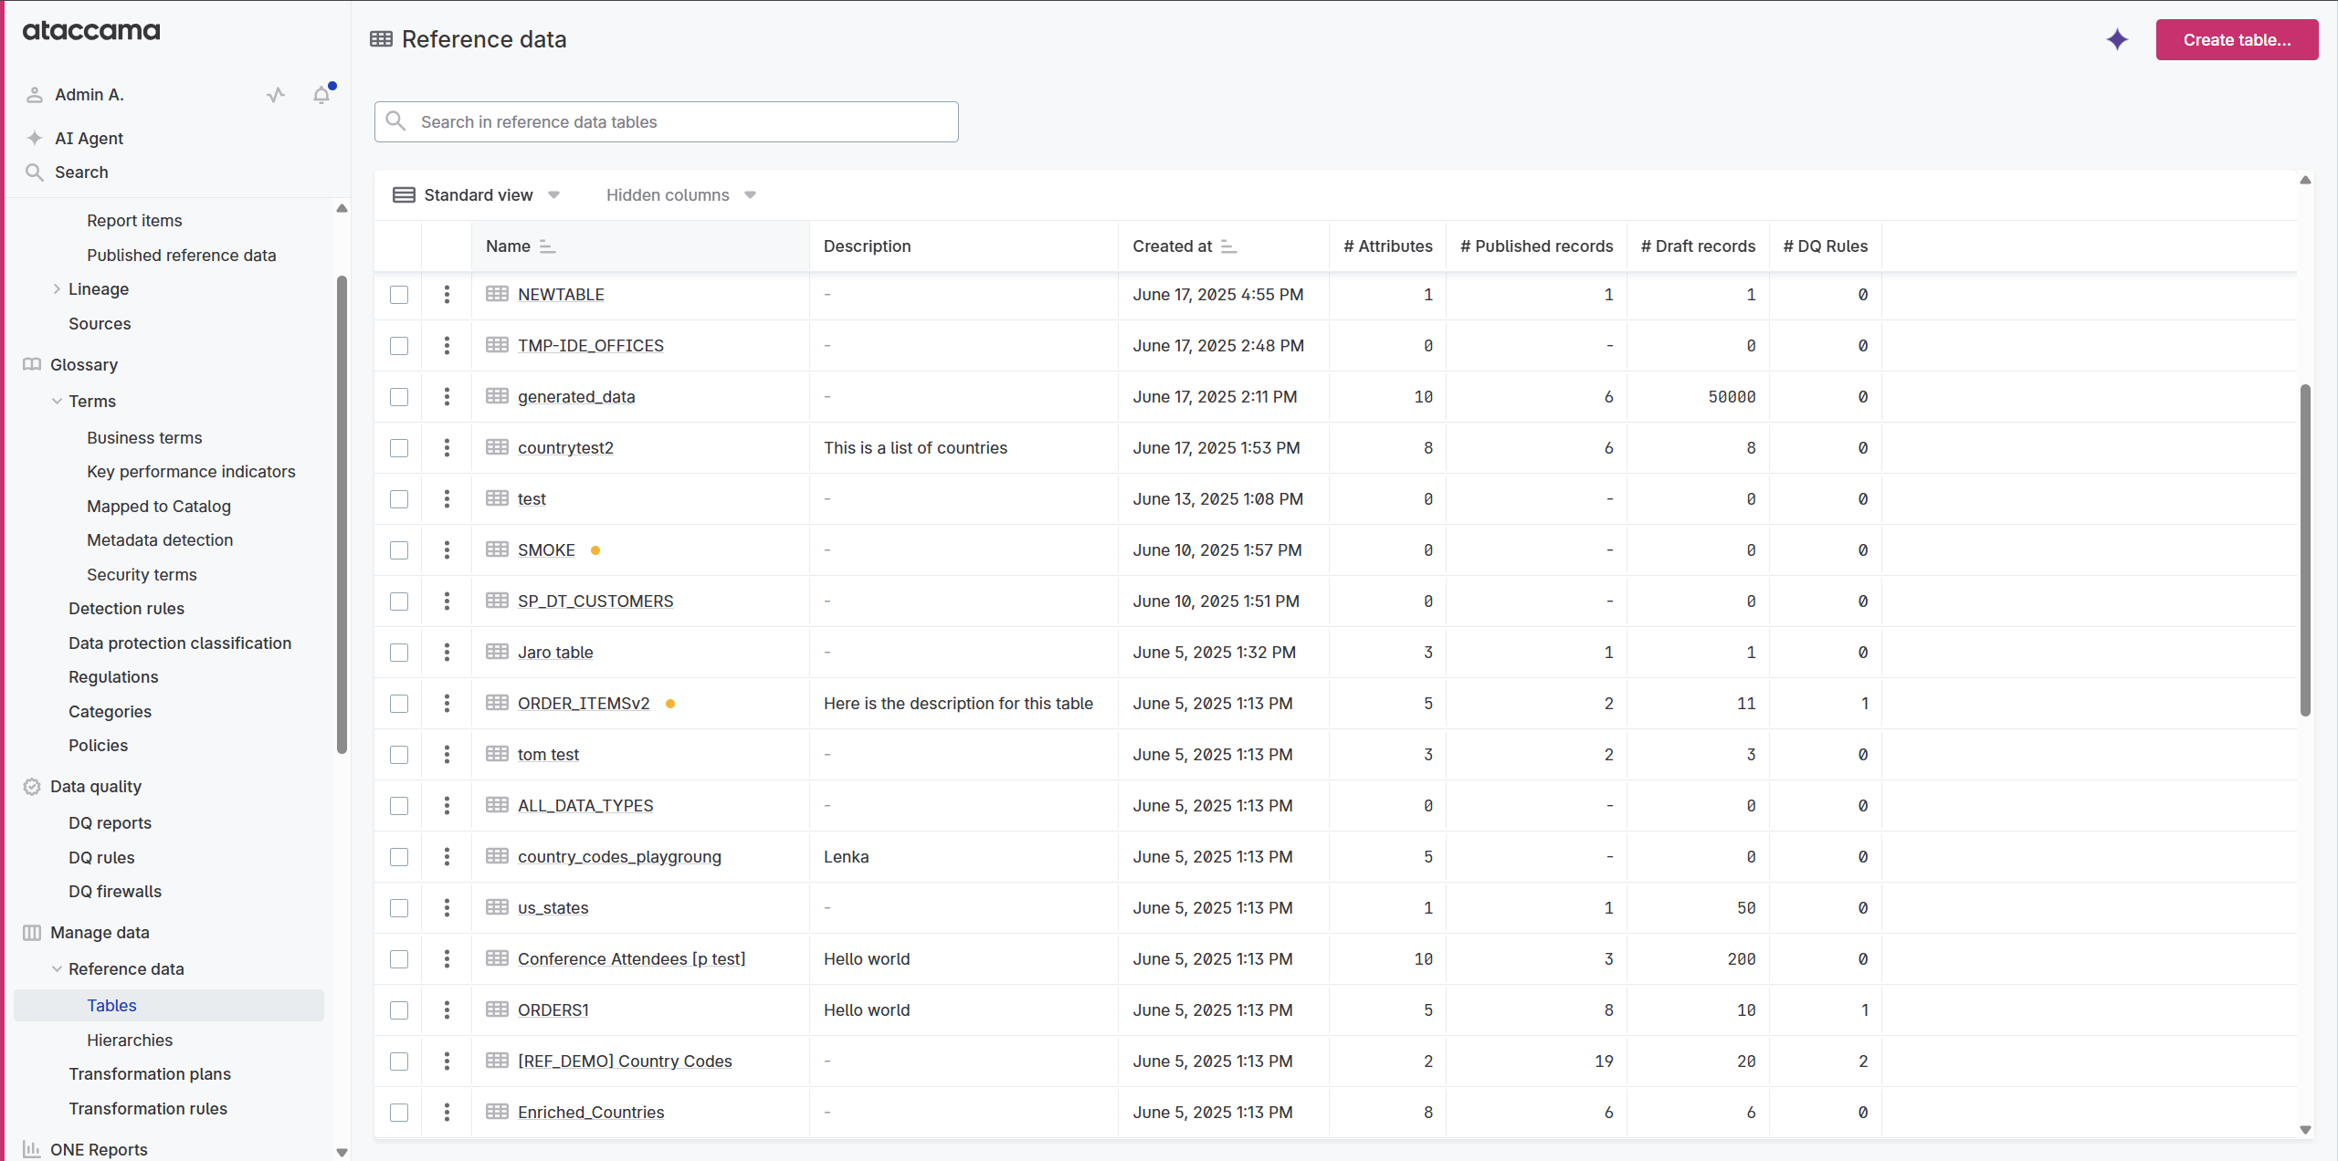This screenshot has width=2338, height=1161.
Task: Select the ORDERS1 row checkbox
Action: [398, 1010]
